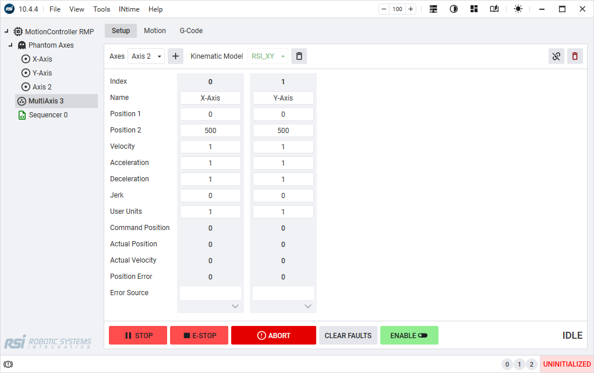Click the unlink axes icon

pyautogui.click(x=556, y=56)
